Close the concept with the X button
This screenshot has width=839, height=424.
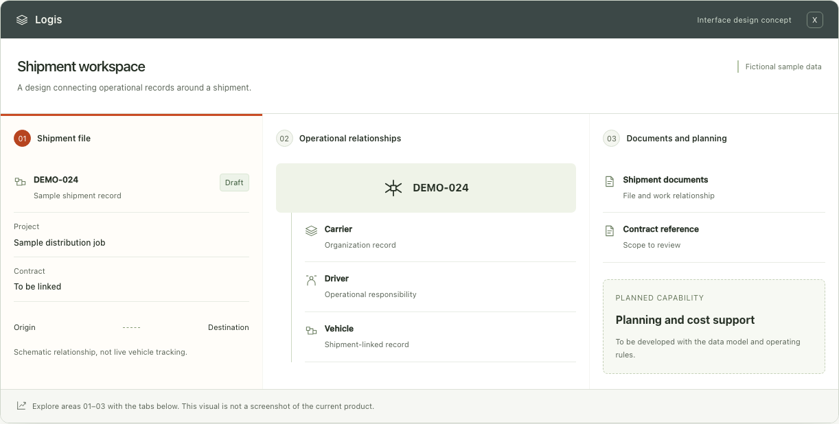click(814, 20)
